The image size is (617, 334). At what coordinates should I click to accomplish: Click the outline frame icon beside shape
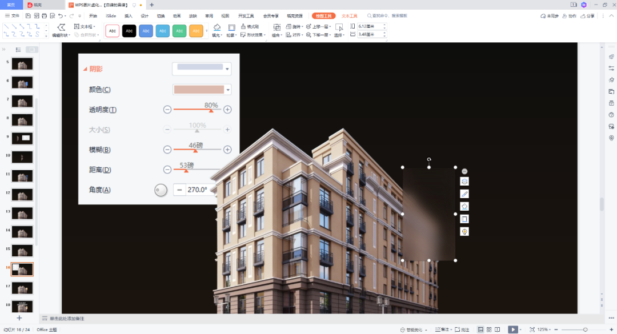coord(464,219)
